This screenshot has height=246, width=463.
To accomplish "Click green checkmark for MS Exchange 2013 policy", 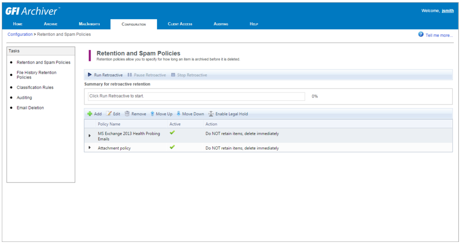I will pos(172,133).
